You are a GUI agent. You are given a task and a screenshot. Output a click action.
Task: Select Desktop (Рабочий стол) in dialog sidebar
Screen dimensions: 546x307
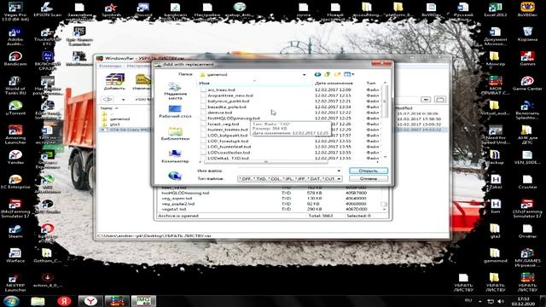[175, 112]
